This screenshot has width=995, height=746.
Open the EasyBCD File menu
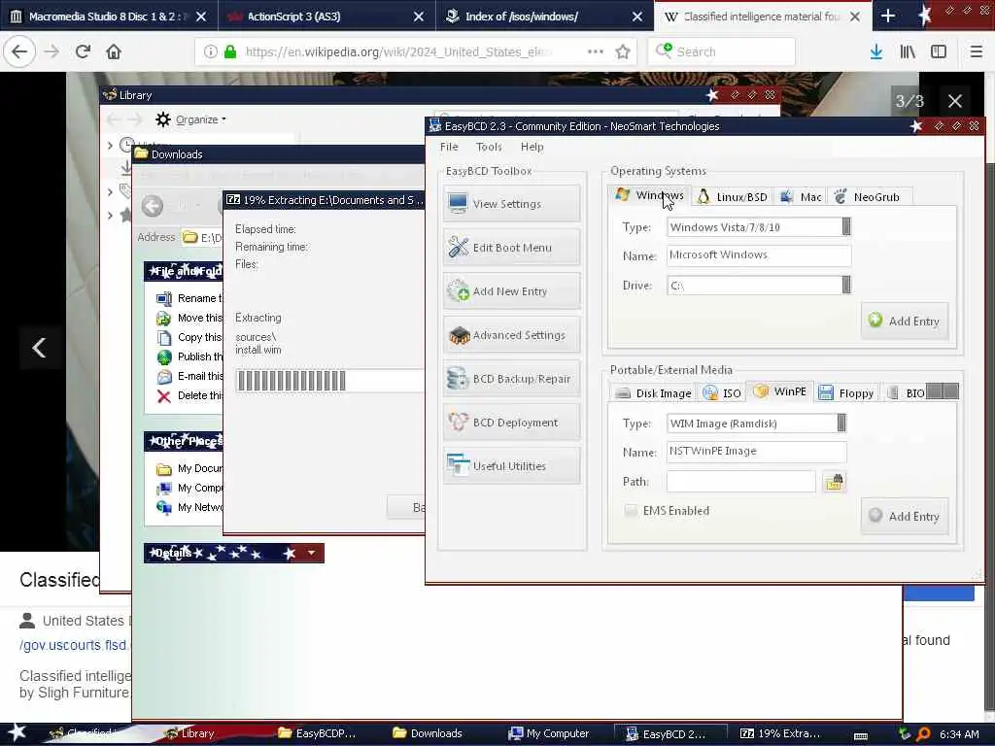point(449,147)
